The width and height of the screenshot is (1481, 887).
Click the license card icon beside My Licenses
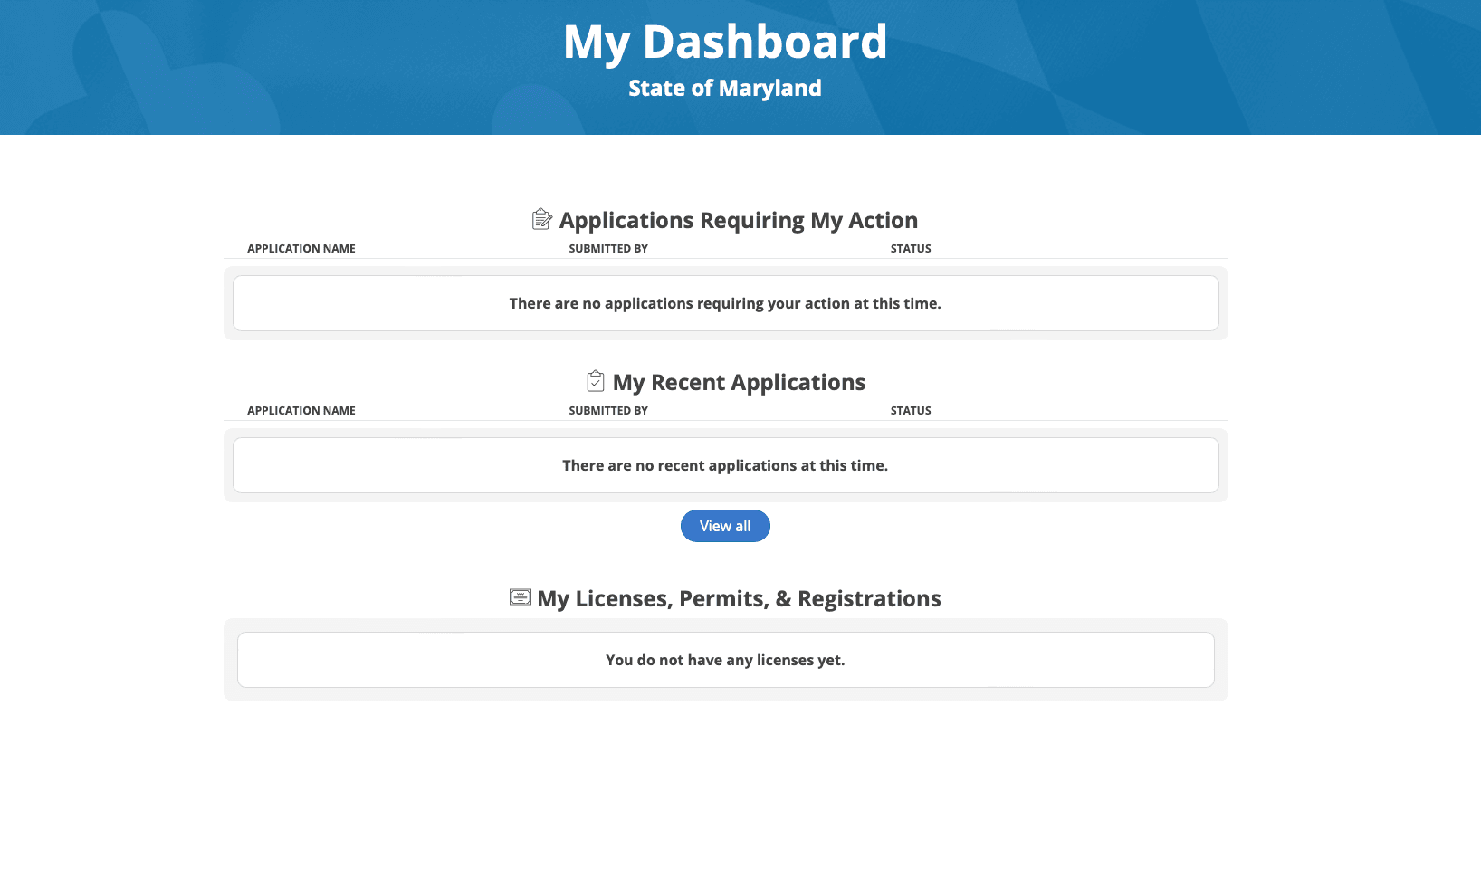coord(521,597)
